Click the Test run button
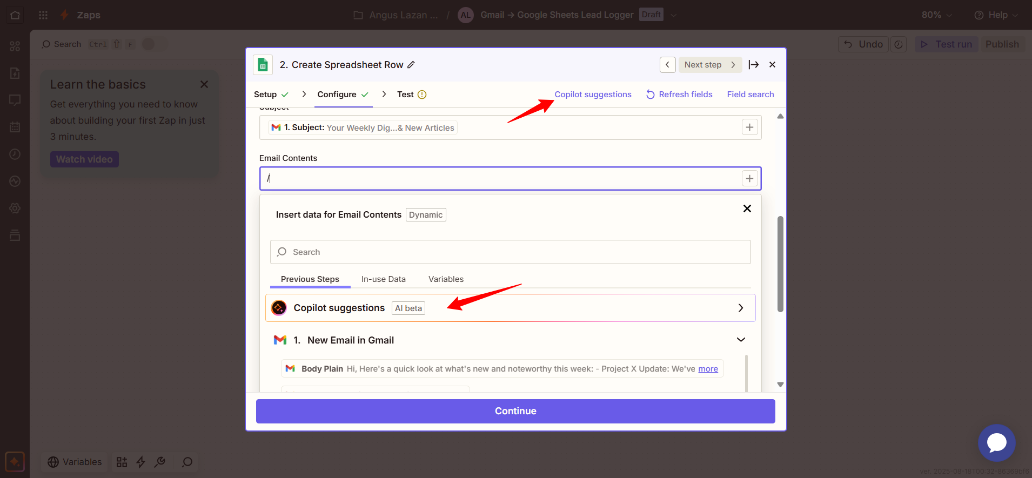 [x=946, y=44]
